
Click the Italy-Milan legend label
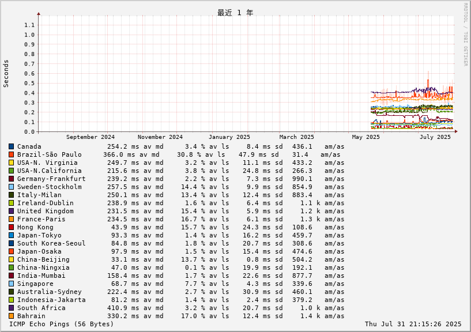click(x=39, y=195)
